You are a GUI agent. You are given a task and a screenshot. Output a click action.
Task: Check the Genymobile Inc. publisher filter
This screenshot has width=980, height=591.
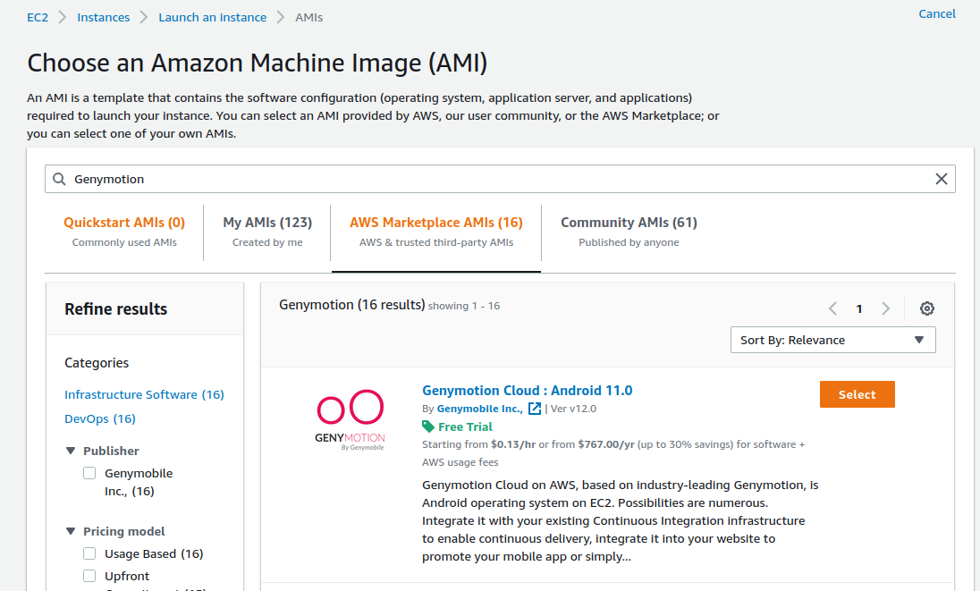coord(89,473)
